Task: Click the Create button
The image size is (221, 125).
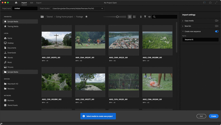Action: 213,116
